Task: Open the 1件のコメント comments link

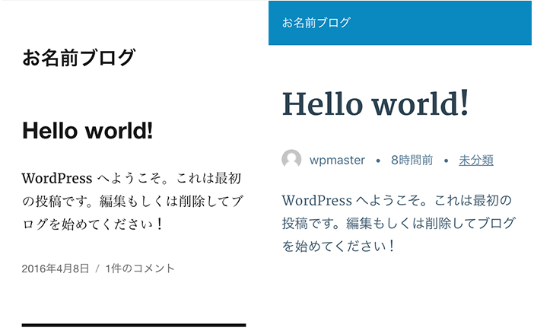Action: click(x=140, y=269)
